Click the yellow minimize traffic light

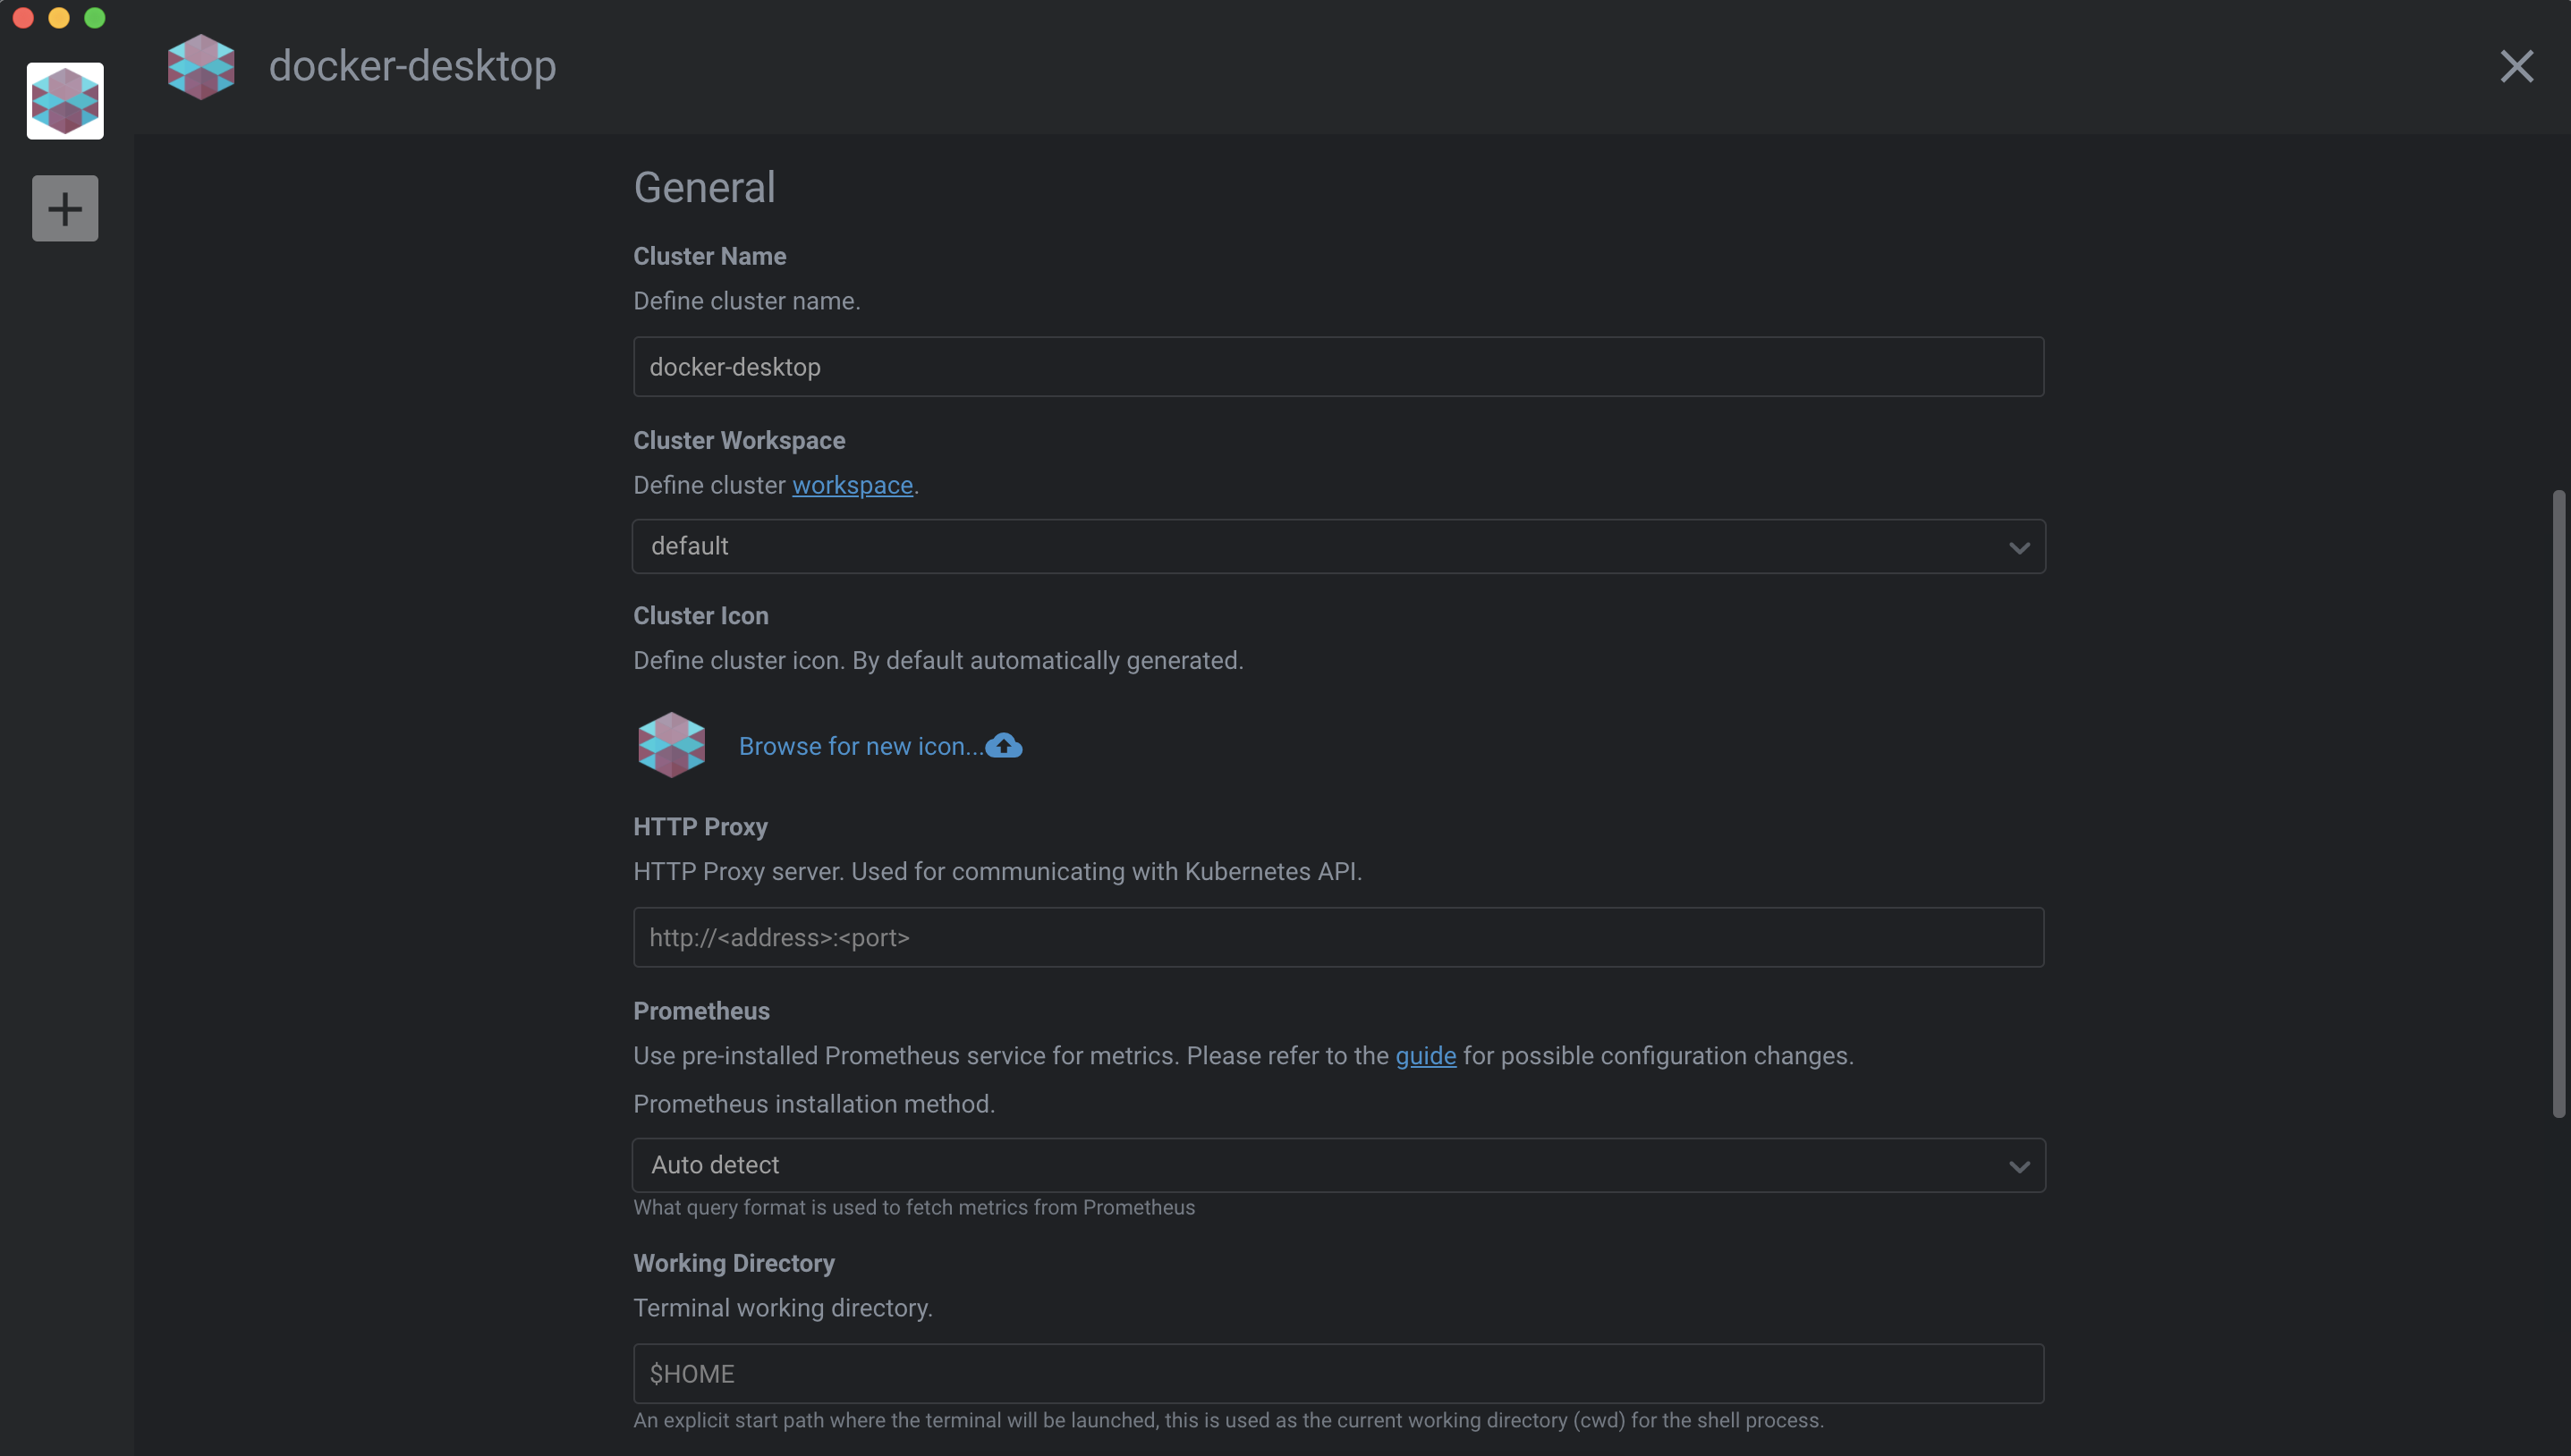(x=59, y=17)
